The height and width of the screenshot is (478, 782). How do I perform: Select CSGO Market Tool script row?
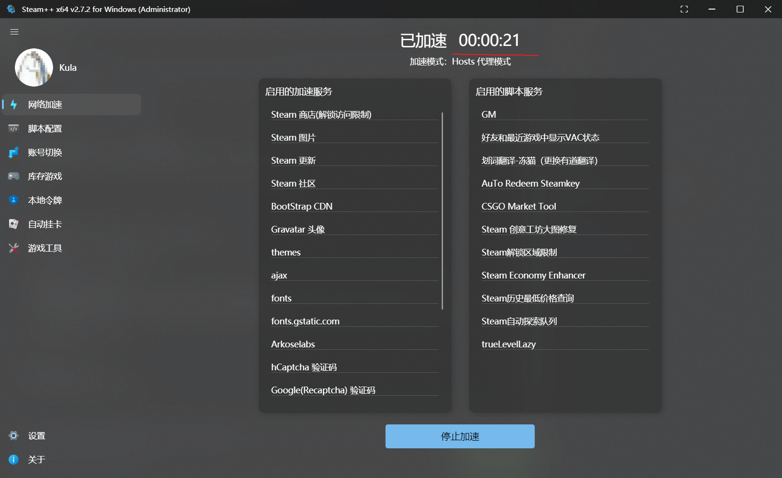coord(565,206)
